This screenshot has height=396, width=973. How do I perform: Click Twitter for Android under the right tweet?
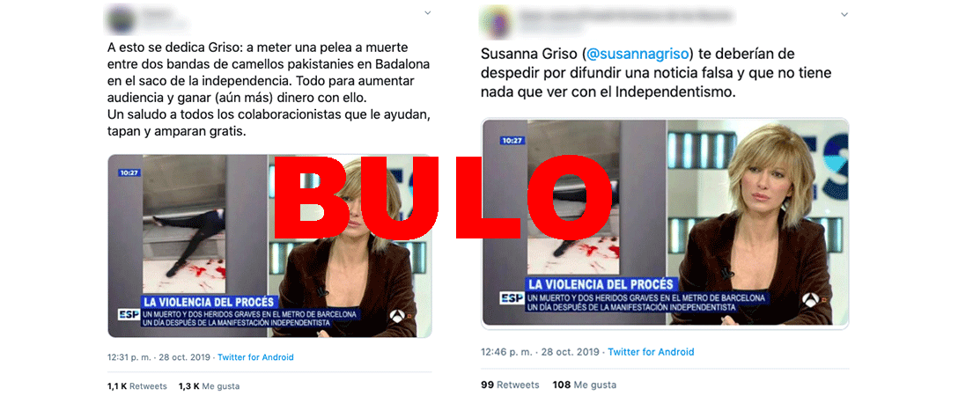tap(651, 352)
